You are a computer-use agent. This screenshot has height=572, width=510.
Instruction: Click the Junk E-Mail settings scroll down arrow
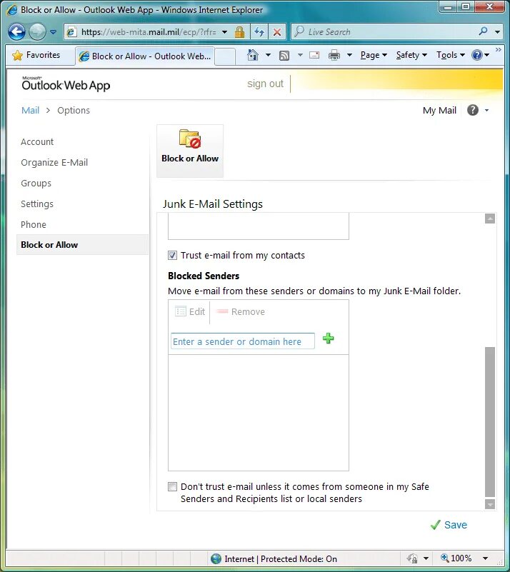pyautogui.click(x=490, y=504)
